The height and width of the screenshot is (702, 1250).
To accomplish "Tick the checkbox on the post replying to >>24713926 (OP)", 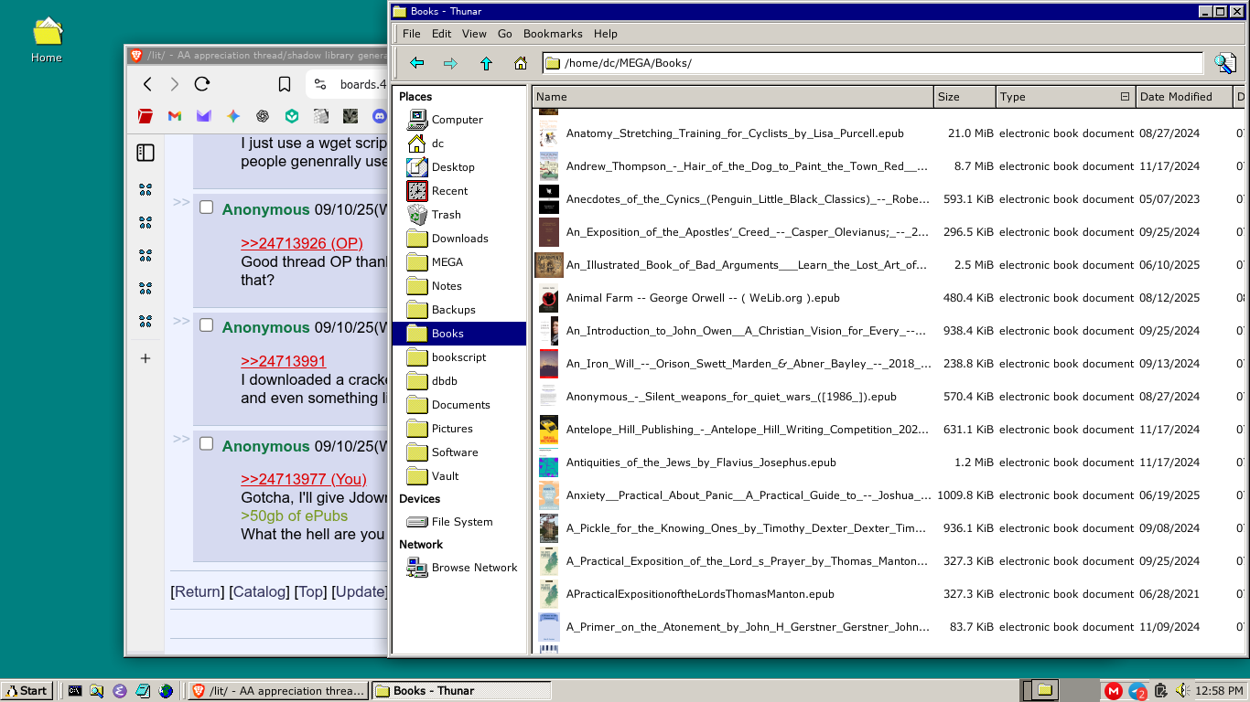I will click(207, 207).
